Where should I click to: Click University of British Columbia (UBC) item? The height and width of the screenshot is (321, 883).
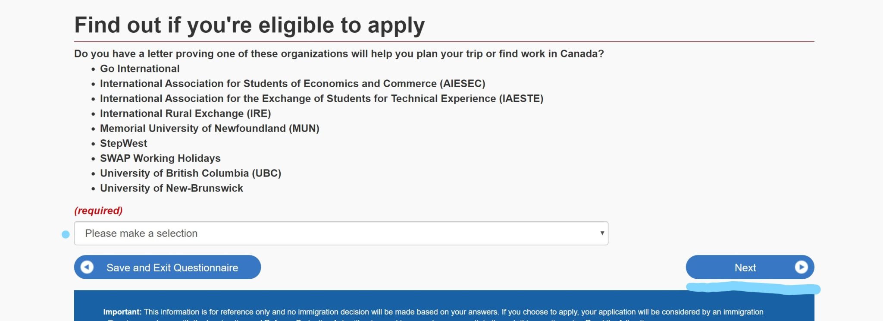[x=191, y=173]
